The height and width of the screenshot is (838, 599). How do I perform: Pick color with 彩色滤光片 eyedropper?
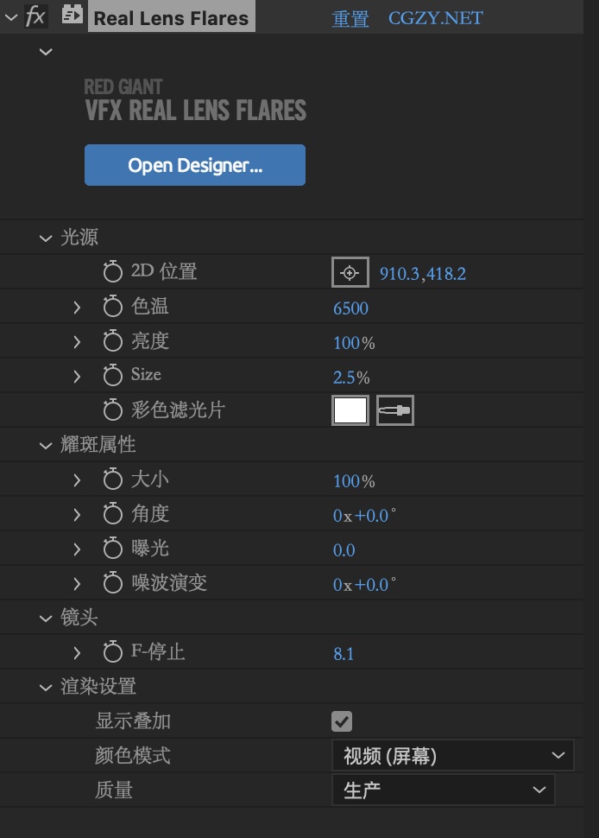click(395, 410)
